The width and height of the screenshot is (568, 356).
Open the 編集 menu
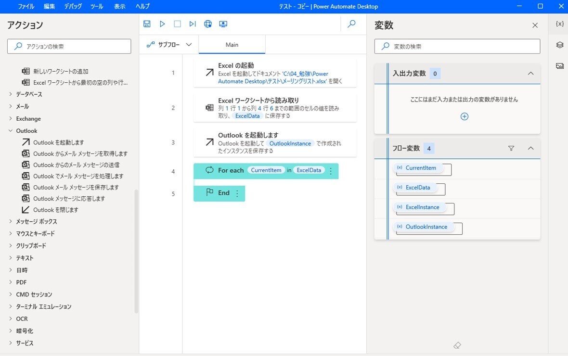(49, 7)
